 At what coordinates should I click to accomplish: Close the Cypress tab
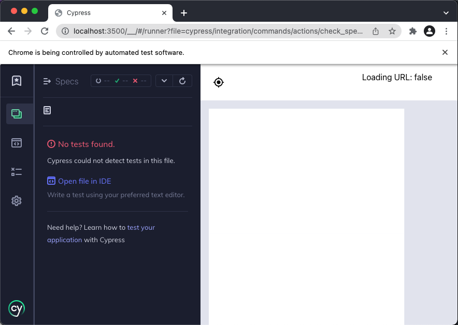click(x=164, y=13)
